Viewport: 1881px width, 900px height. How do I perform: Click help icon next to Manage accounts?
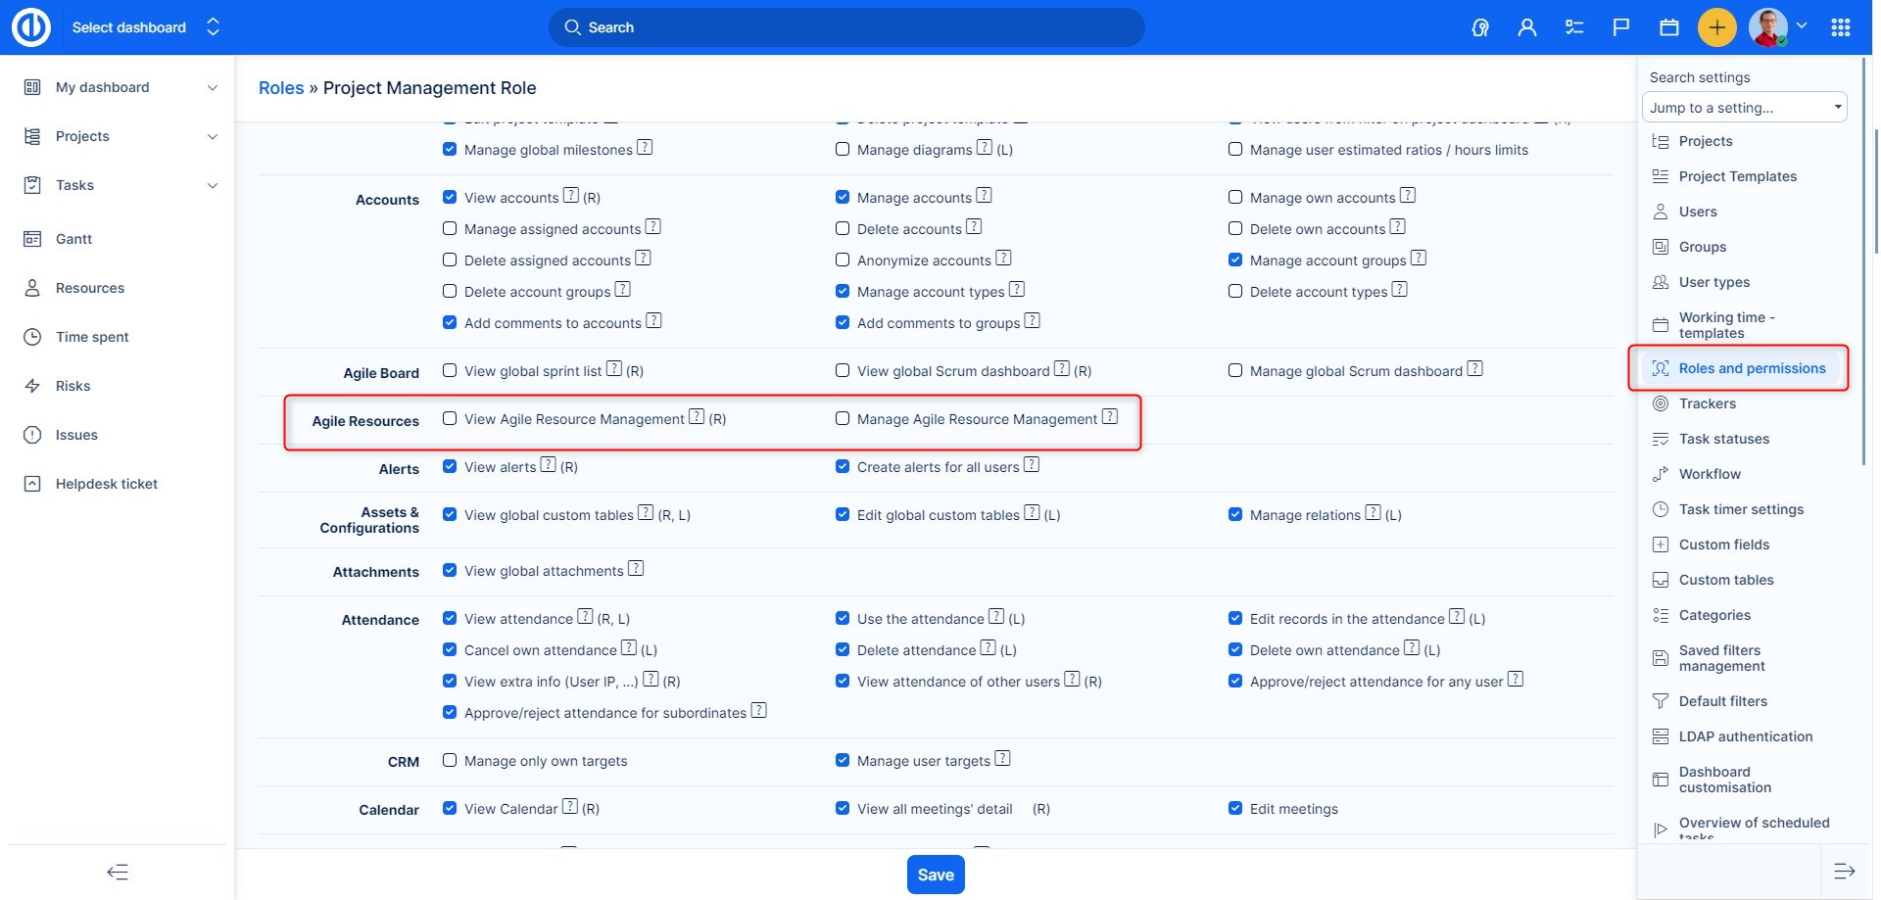985,196
